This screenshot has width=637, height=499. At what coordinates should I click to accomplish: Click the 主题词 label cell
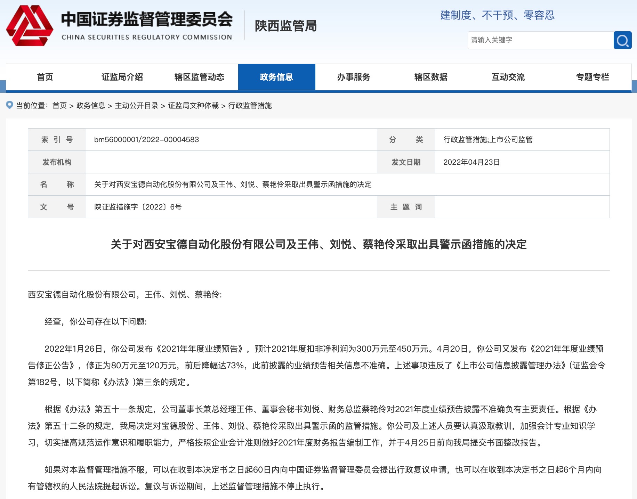[406, 207]
